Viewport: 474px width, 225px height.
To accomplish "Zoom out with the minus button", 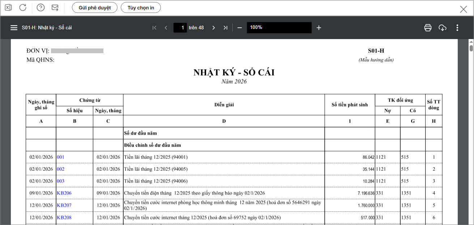I will tap(239, 27).
